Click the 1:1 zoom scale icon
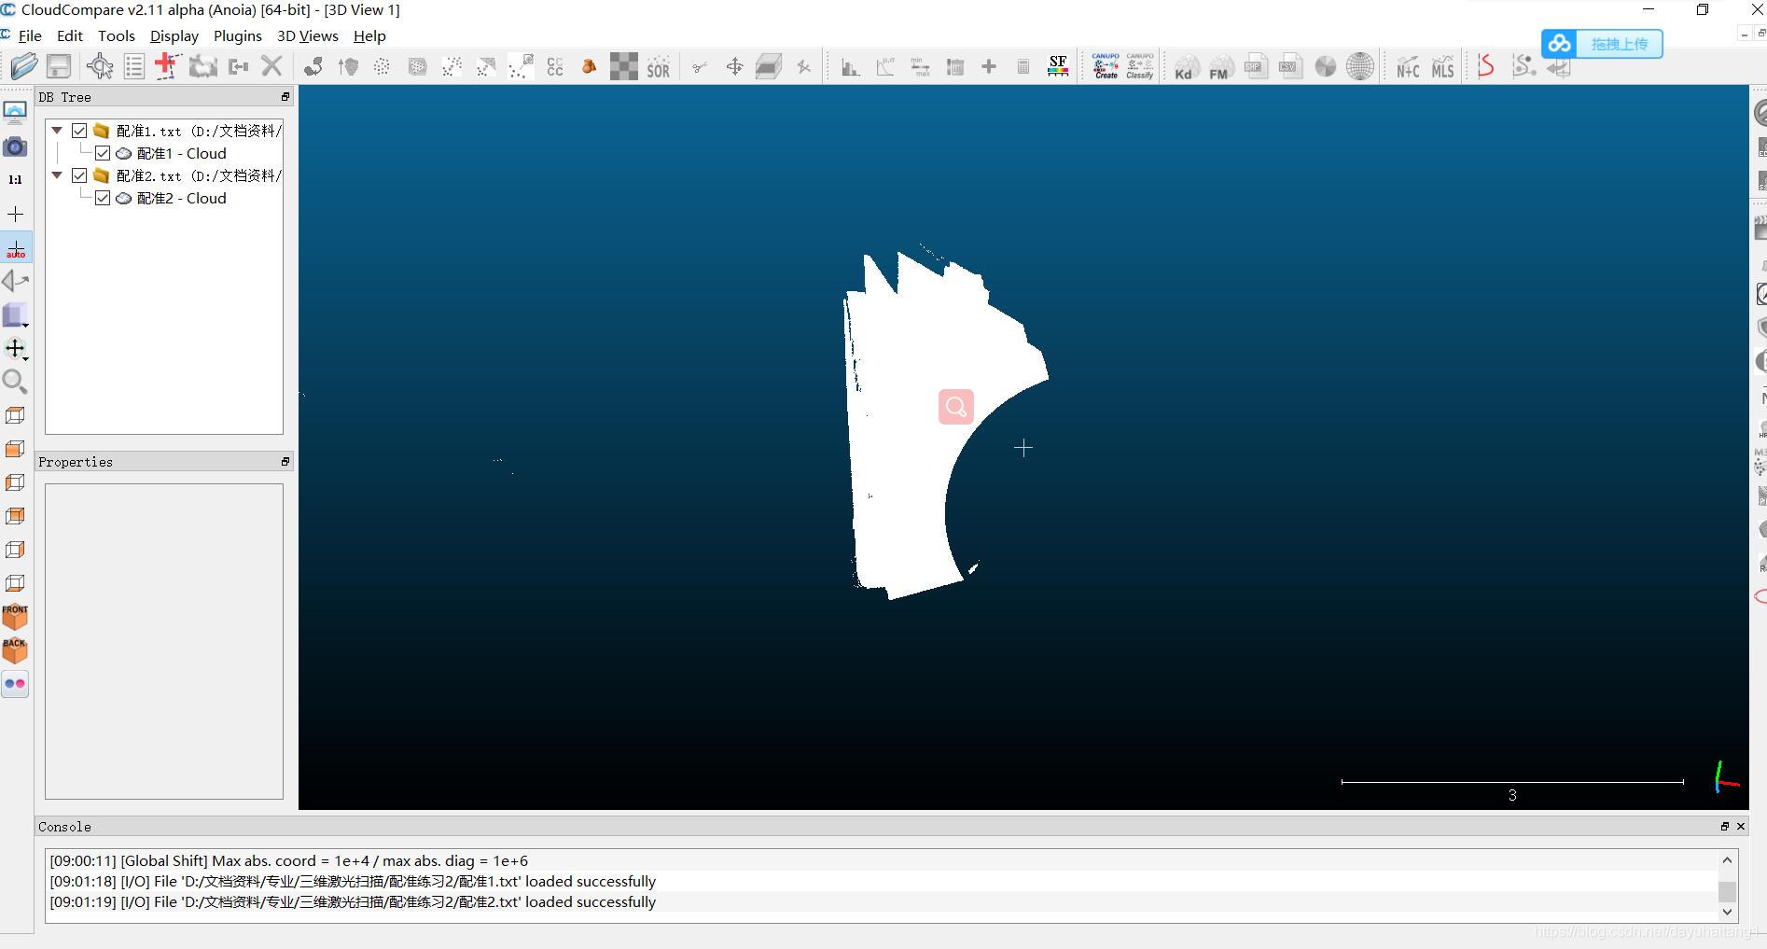 click(15, 180)
